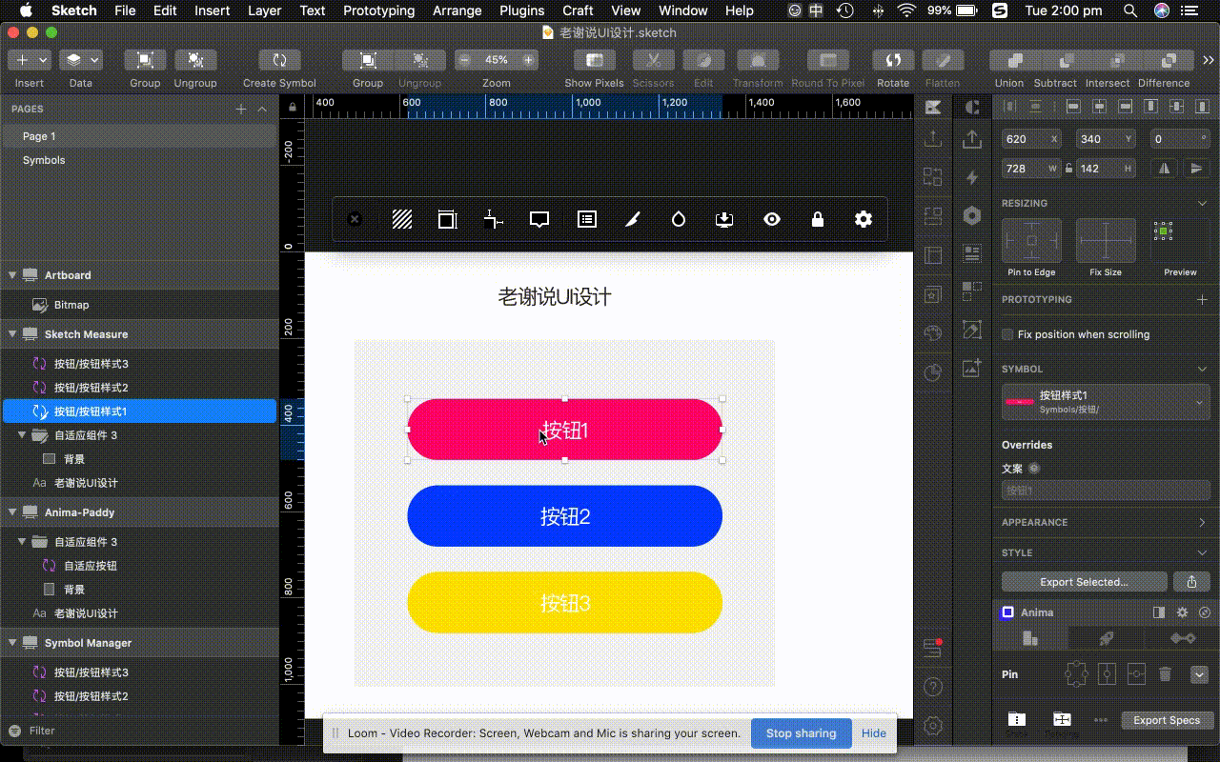Select the Sketch Measure spacing tool
Screen dimensions: 1220x762
pyautogui.click(x=493, y=219)
